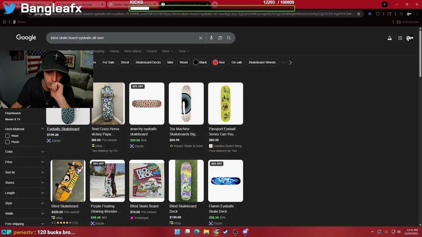Open Microsoft Edge from the taskbar
The image size is (422, 237).
pyautogui.click(x=197, y=232)
